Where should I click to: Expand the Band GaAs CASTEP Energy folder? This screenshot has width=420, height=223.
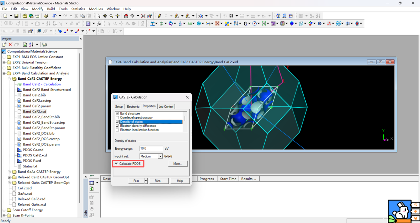[x=9, y=172]
